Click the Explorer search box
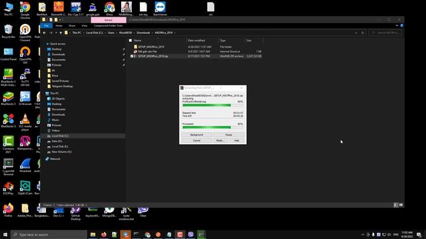The image size is (426, 239). [x=385, y=33]
